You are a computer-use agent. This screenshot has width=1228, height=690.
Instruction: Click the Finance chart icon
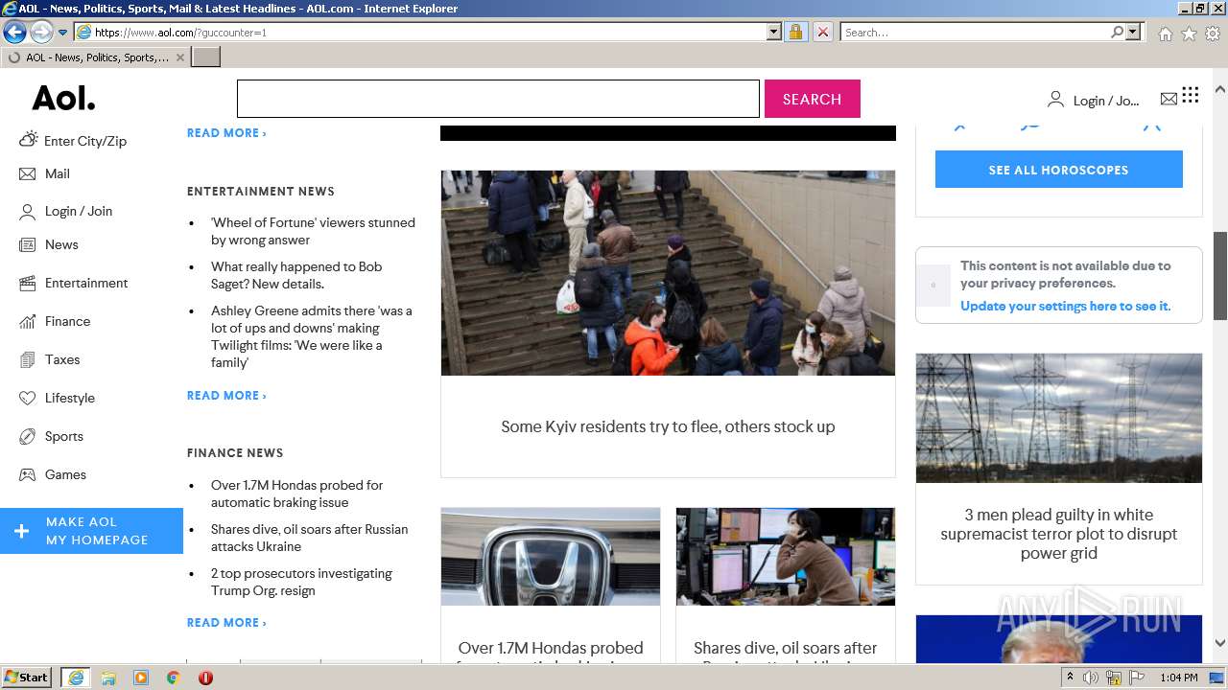pyautogui.click(x=27, y=321)
